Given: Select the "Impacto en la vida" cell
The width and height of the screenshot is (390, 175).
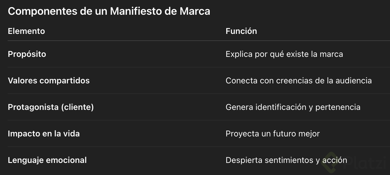Looking at the screenshot, I should 44,134.
